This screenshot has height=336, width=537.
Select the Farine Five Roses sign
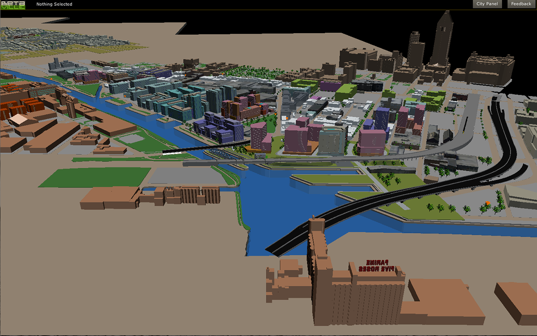click(x=375, y=266)
